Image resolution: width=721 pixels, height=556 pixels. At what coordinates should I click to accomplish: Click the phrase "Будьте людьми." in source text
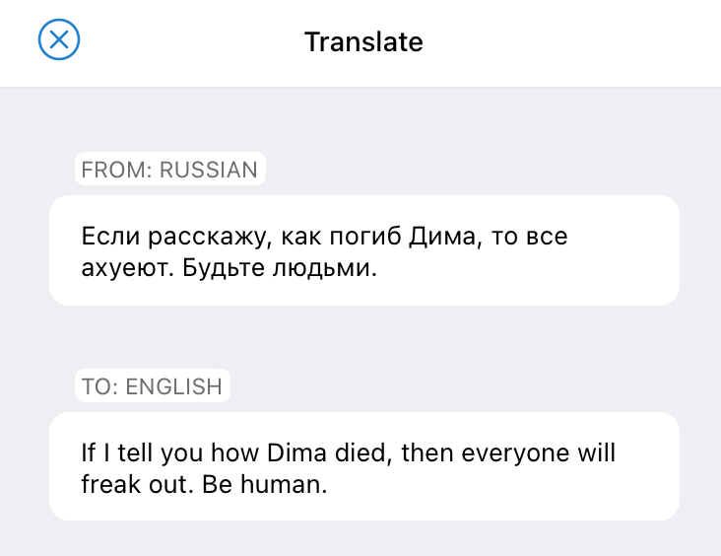click(280, 267)
